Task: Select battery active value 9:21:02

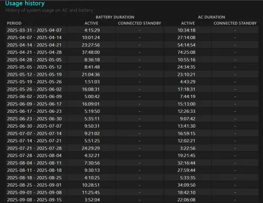Action: (92, 133)
